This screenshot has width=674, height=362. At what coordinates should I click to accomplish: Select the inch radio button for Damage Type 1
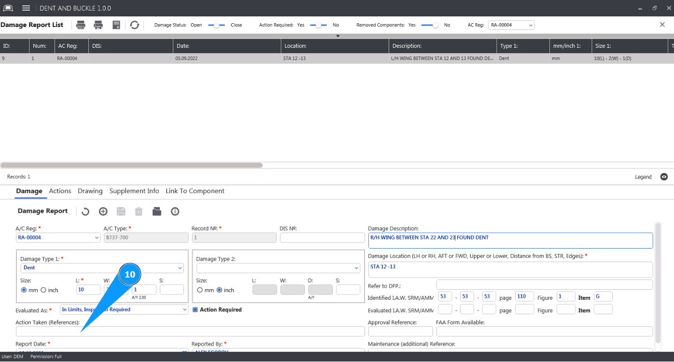coord(43,290)
